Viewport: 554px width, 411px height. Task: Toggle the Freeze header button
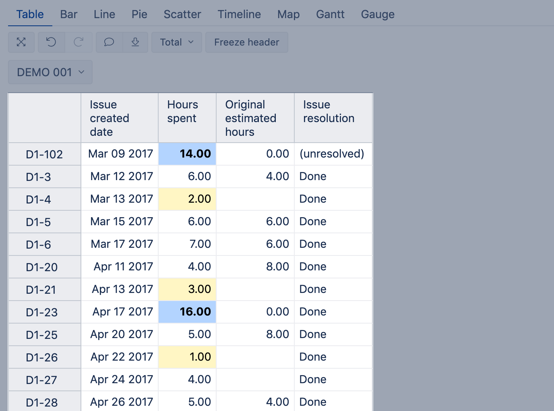coord(246,42)
